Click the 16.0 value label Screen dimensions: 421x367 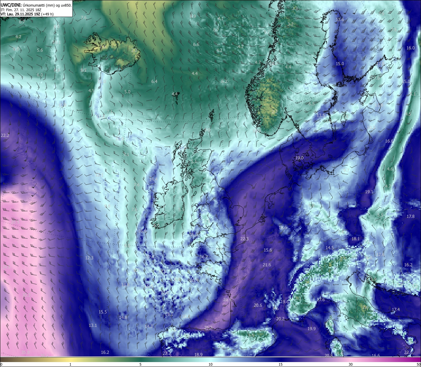[x=410, y=48]
